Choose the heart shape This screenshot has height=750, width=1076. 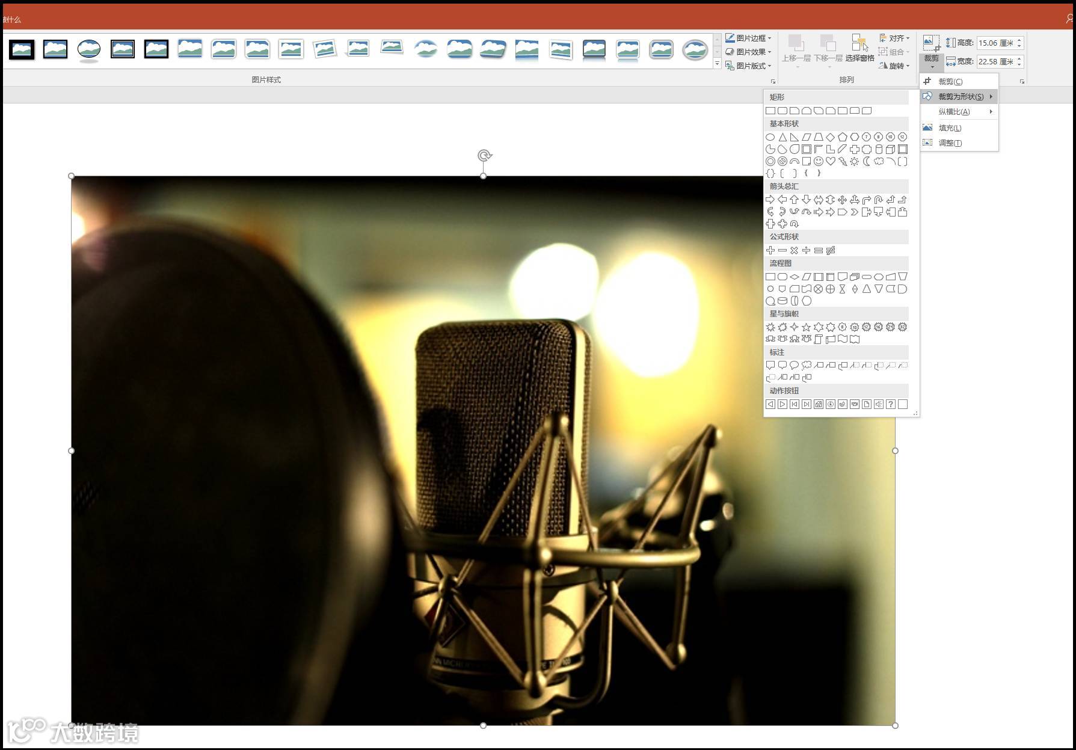(x=831, y=161)
